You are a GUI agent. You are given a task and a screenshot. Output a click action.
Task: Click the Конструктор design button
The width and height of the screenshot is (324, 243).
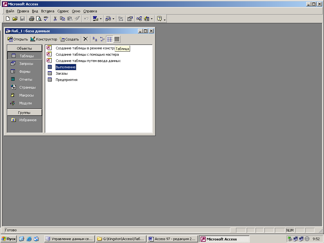[44, 39]
